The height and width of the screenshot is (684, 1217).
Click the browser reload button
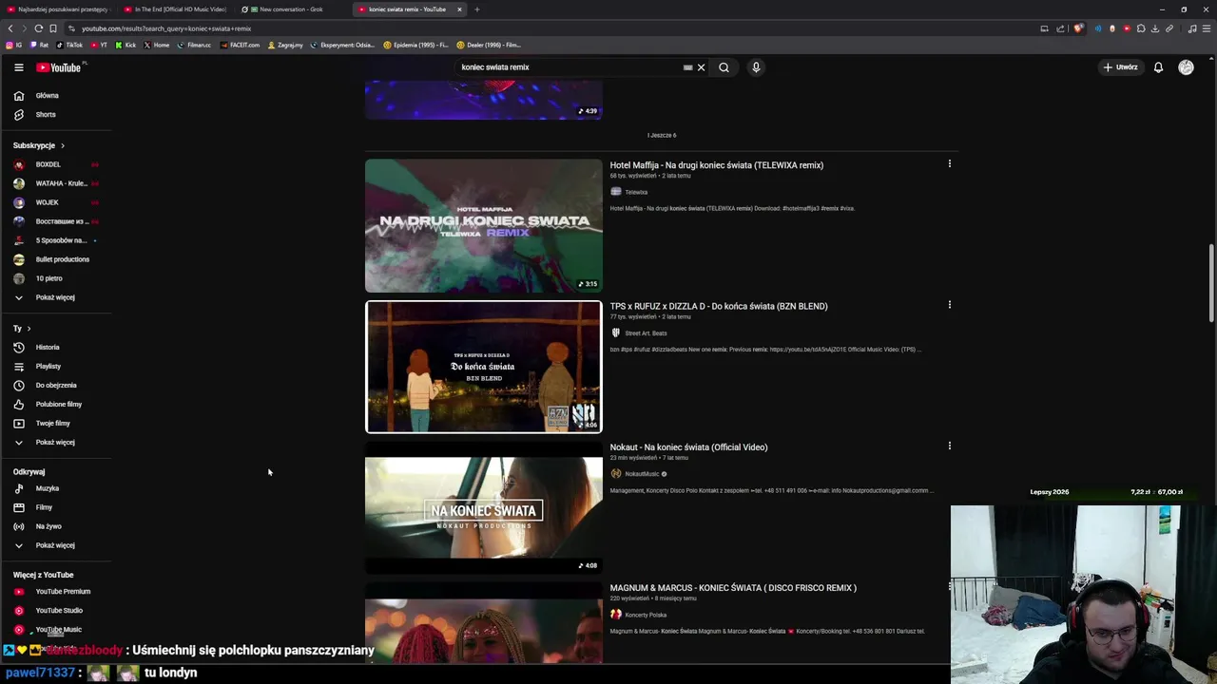(38, 28)
